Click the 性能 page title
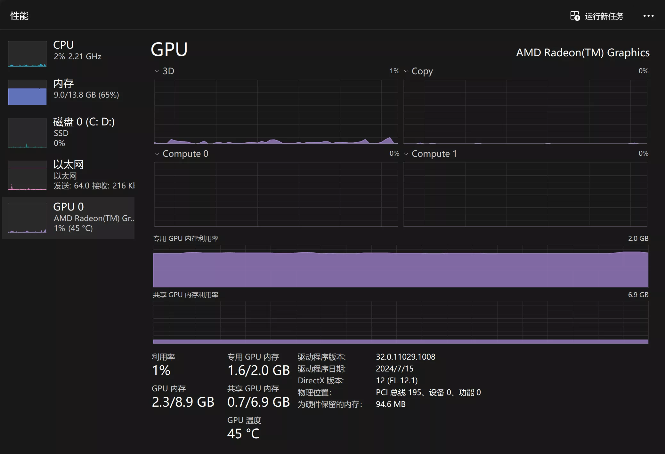Viewport: 665px width, 454px height. [x=20, y=16]
